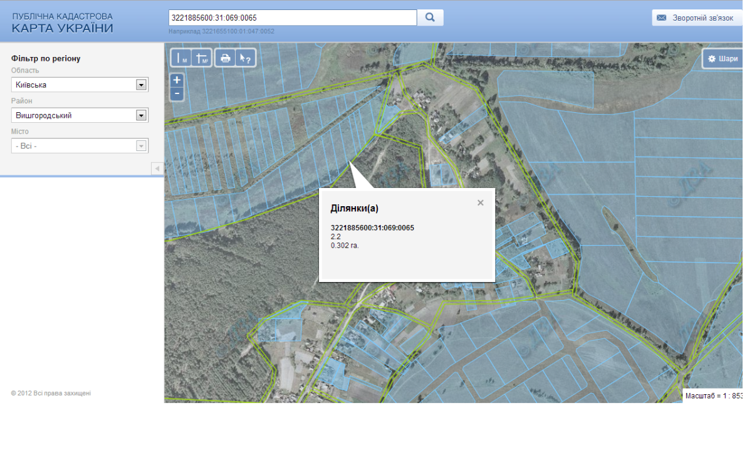Image resolution: width=752 pixels, height=470 pixels.
Task: Click the print map icon
Action: click(226, 58)
